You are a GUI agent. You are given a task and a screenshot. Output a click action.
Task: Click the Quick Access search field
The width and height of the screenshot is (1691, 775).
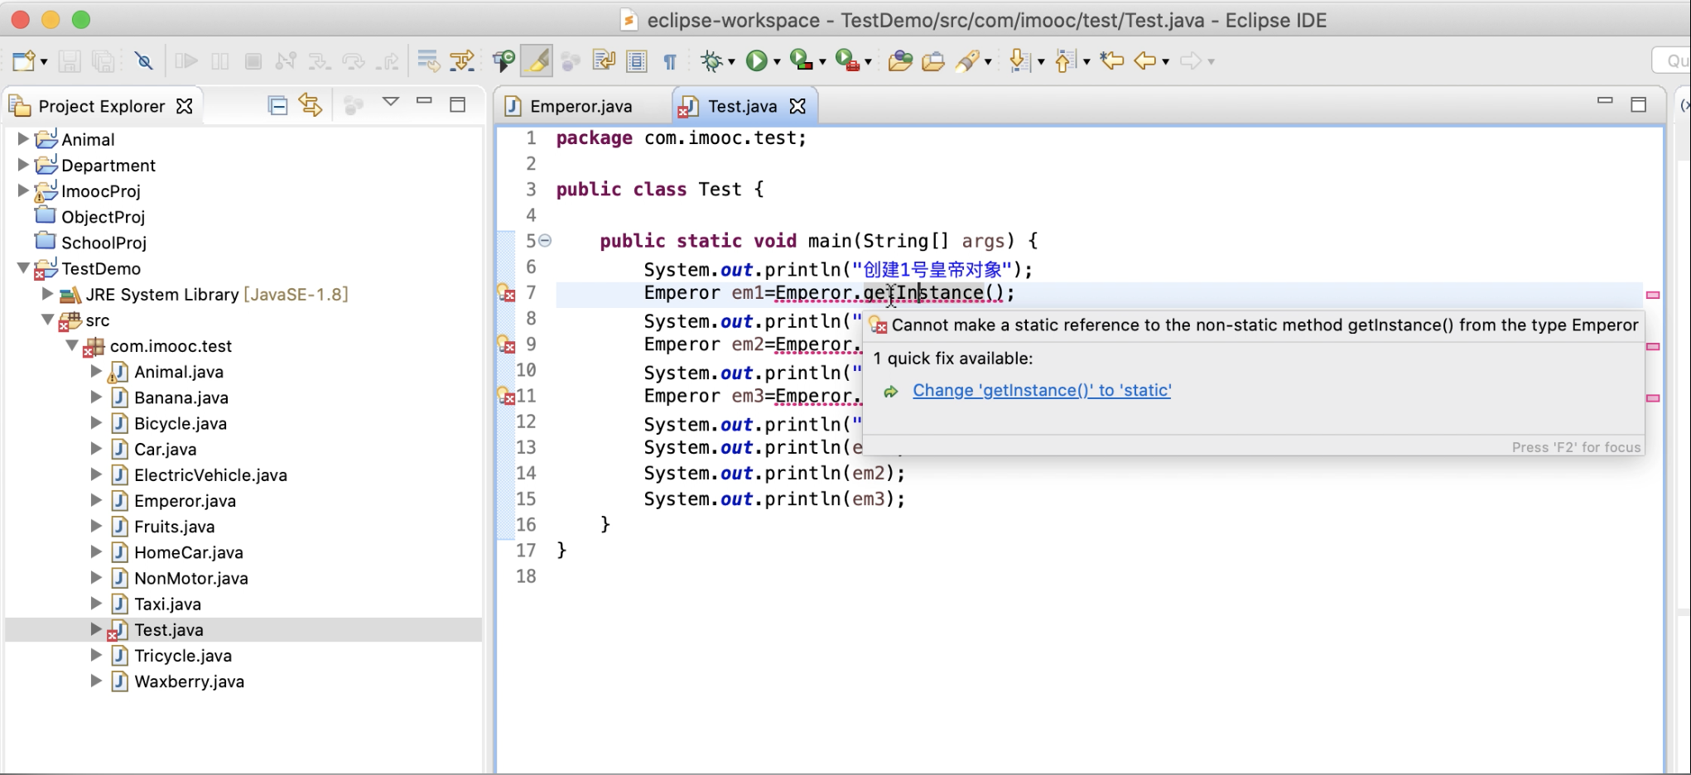click(1671, 60)
